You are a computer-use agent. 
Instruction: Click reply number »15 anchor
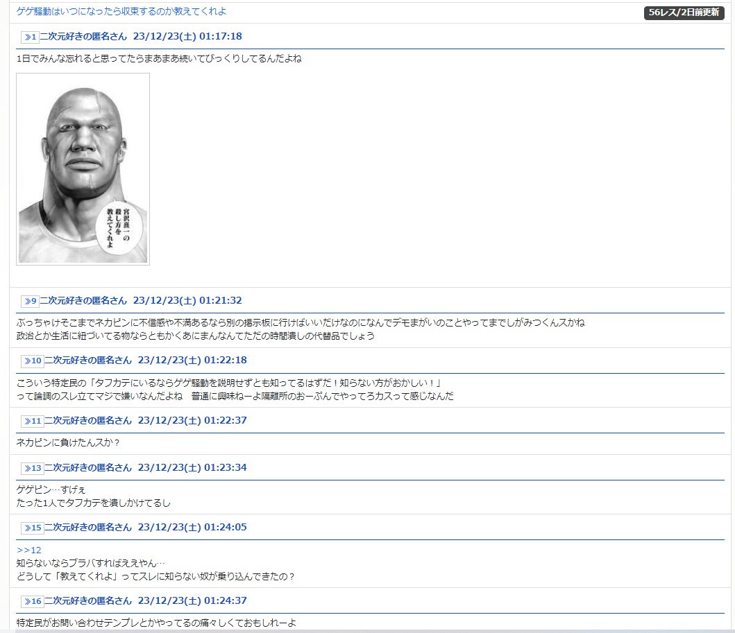click(33, 528)
